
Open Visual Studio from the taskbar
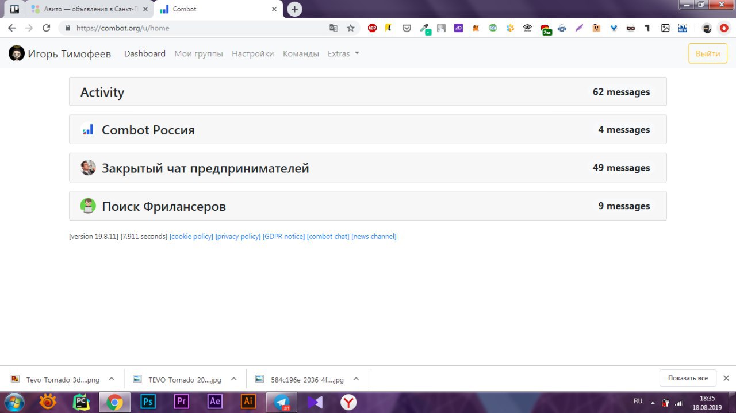[x=315, y=402]
